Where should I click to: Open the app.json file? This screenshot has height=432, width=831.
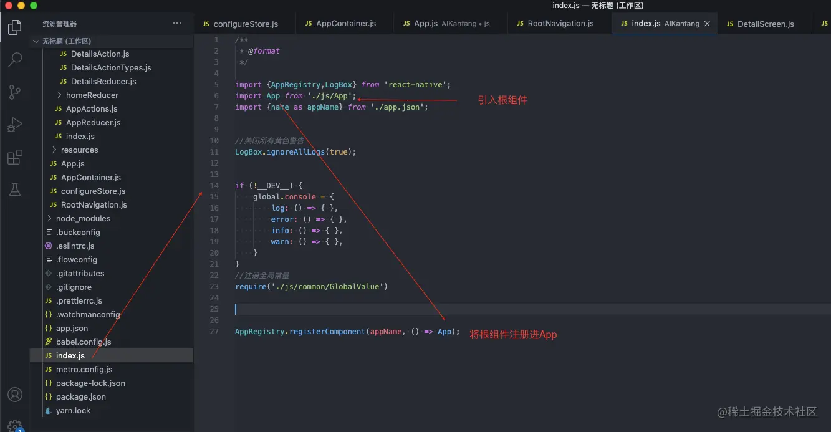[112, 328]
